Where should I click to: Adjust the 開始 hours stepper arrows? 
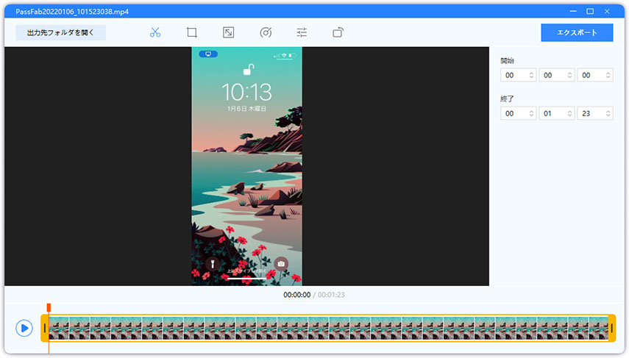click(531, 76)
